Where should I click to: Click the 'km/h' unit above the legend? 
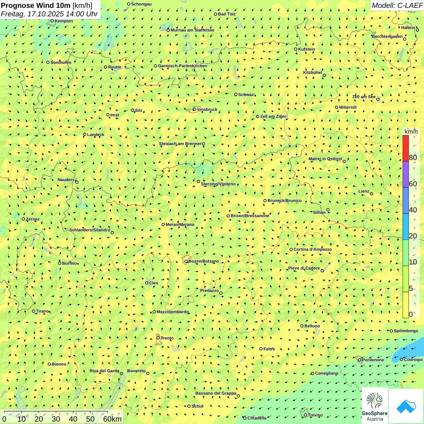coord(411,131)
